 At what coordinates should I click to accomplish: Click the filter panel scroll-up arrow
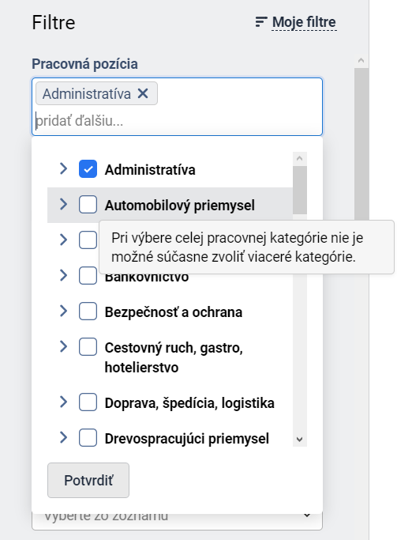pyautogui.click(x=361, y=61)
